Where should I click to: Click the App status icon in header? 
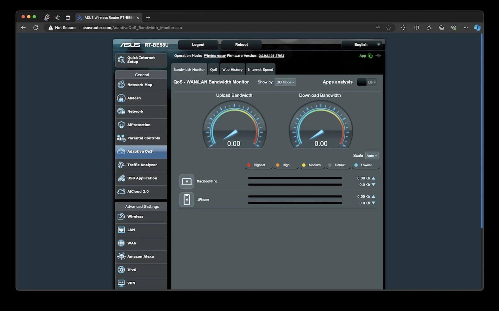click(x=370, y=56)
